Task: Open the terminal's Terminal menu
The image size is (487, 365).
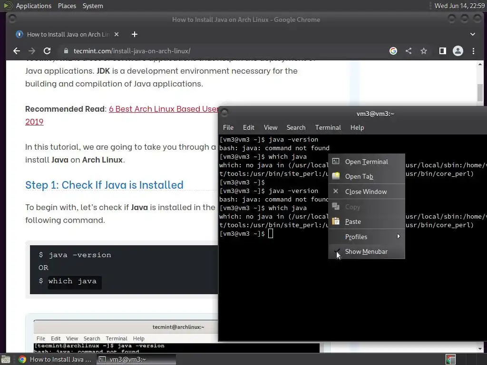Action: [328, 127]
